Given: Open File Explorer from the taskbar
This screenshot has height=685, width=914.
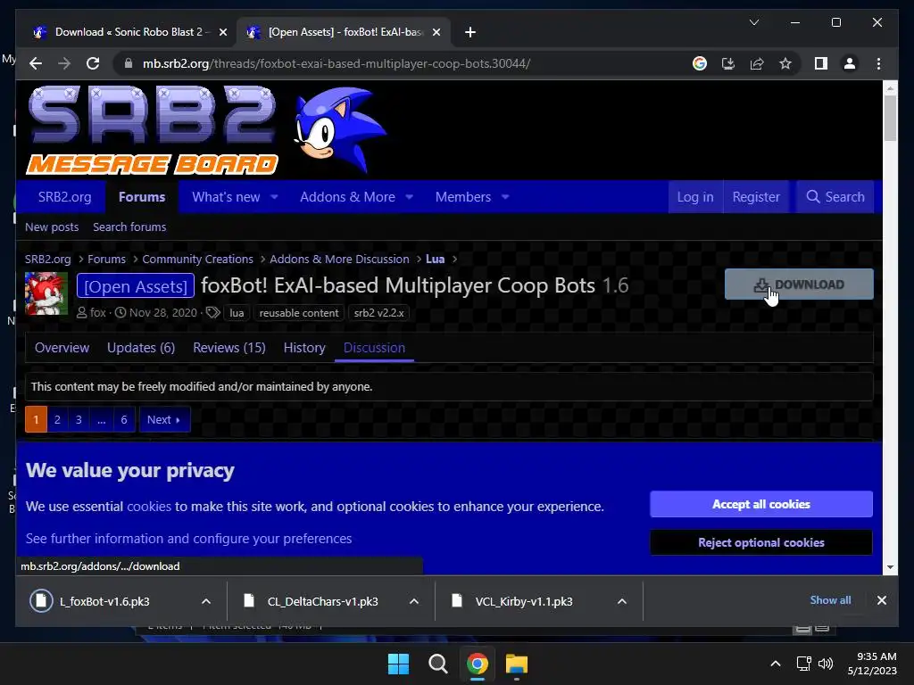Looking at the screenshot, I should (517, 664).
